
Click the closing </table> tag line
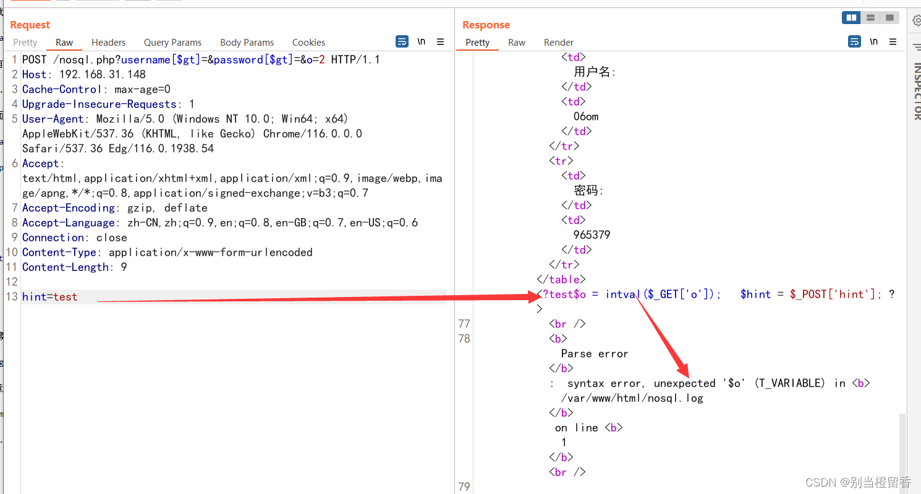pyautogui.click(x=561, y=280)
